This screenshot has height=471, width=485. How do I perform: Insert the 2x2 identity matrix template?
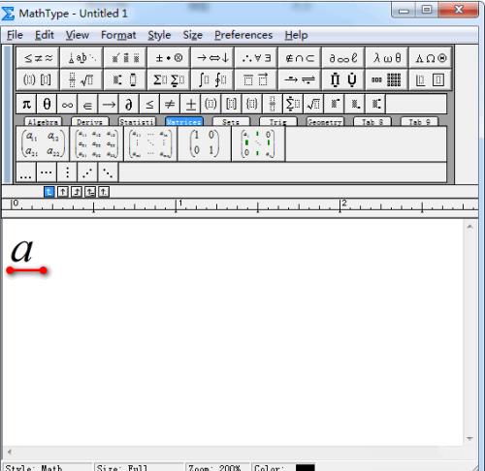[205, 143]
